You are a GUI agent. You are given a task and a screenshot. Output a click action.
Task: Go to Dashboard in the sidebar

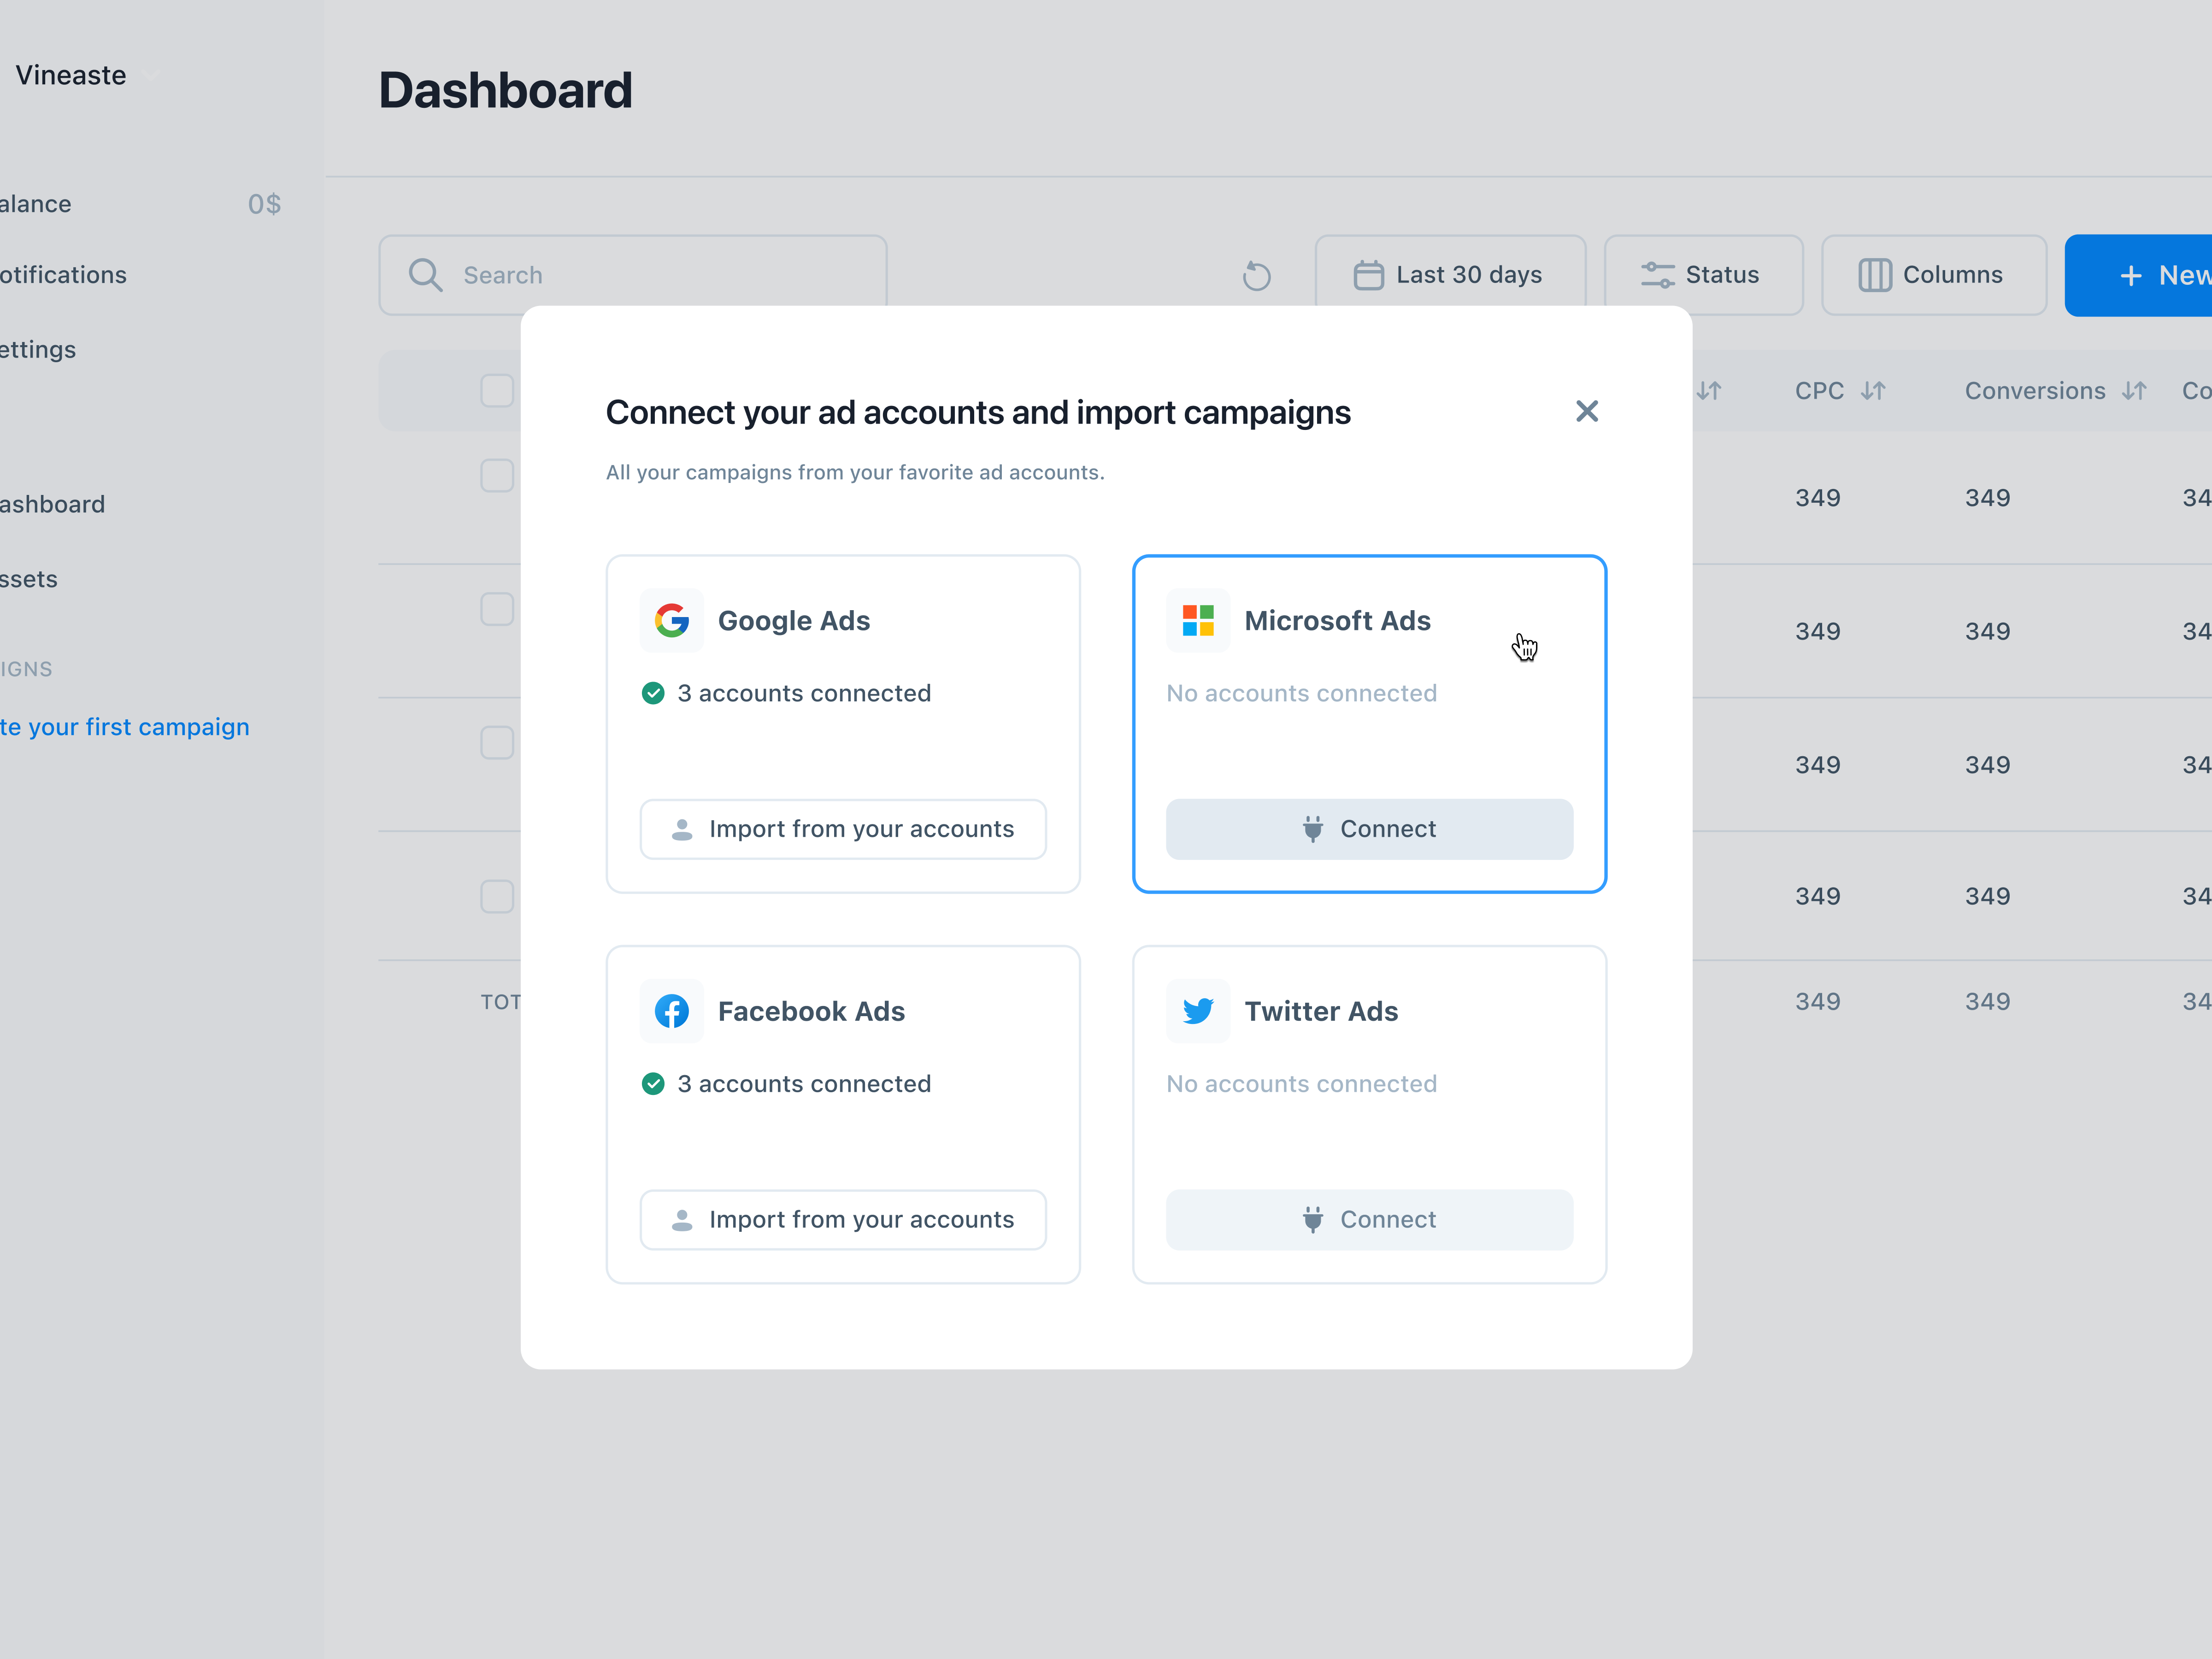click(52, 503)
